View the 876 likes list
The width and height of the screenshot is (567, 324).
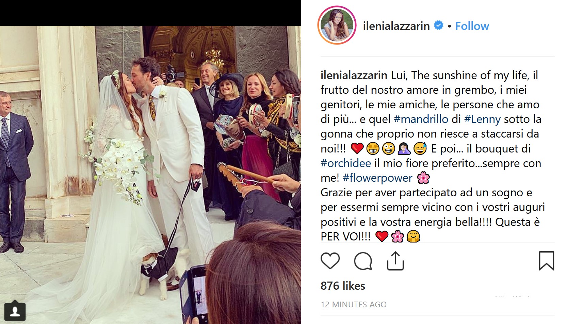click(343, 286)
